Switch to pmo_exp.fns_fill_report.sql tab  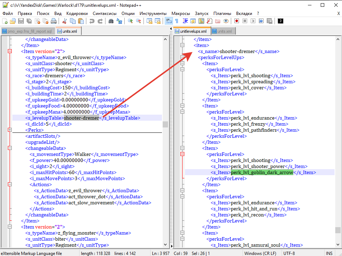pyautogui.click(x=28, y=31)
